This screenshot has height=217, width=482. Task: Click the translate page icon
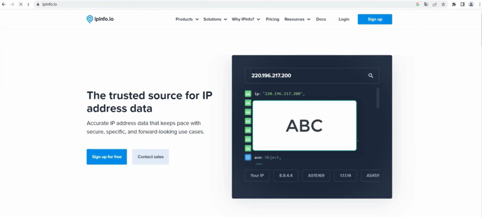coord(426,4)
